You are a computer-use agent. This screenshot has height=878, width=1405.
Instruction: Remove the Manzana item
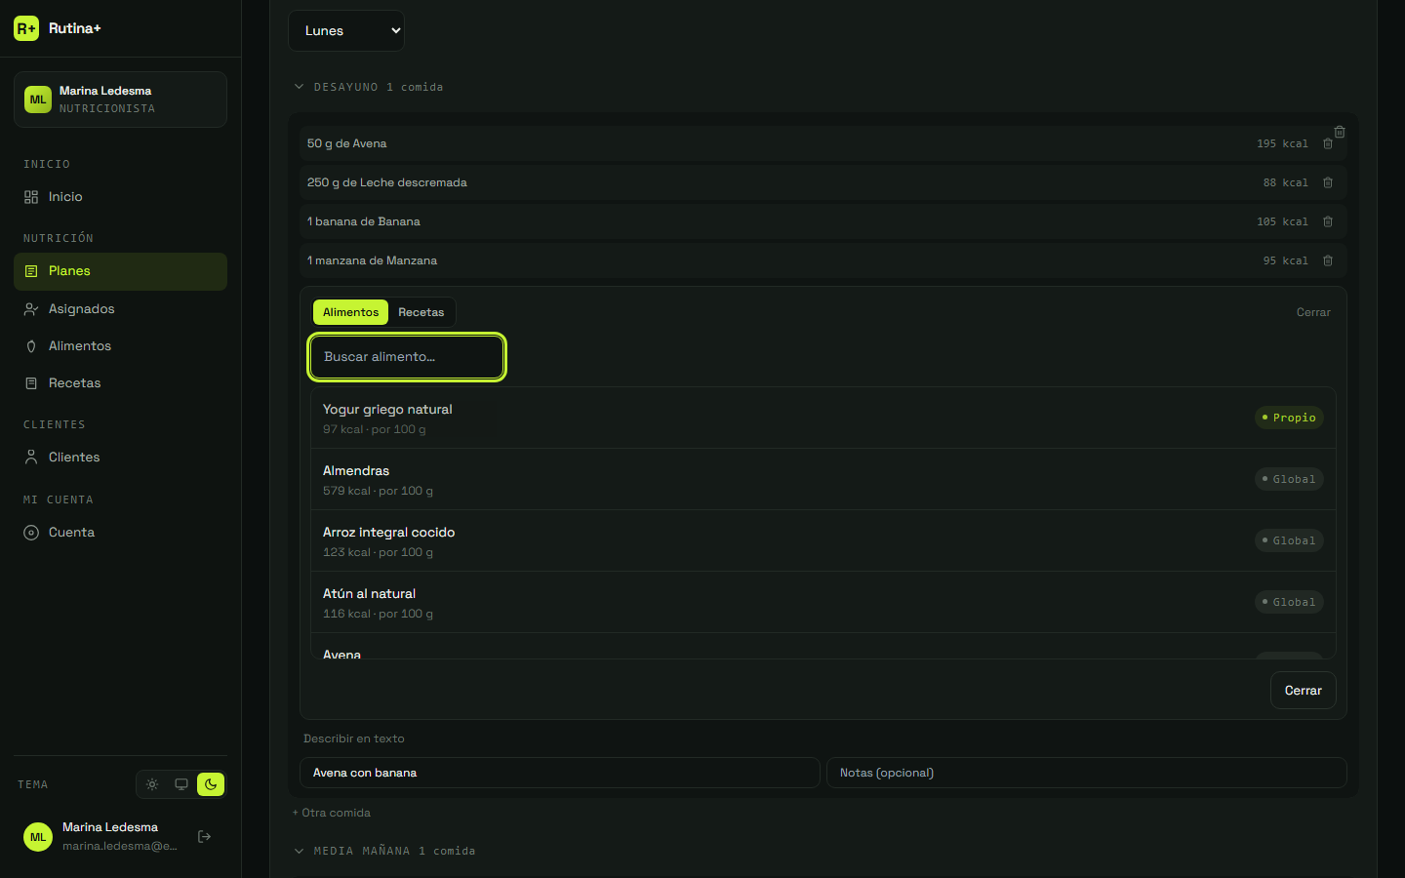(x=1328, y=260)
